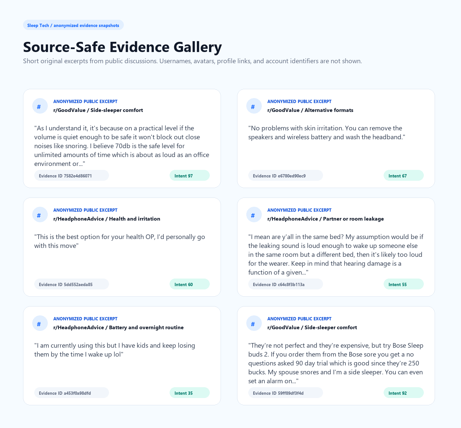Click Anonymized Public Excerpt label on the 7582e4d86071 card
Viewport: 461px width, 428px height.
[x=85, y=101]
